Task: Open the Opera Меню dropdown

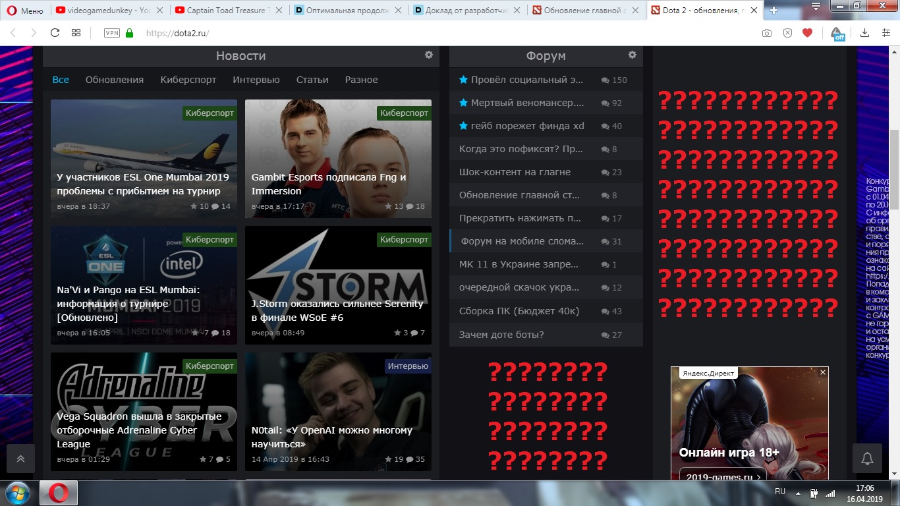Action: pyautogui.click(x=24, y=11)
